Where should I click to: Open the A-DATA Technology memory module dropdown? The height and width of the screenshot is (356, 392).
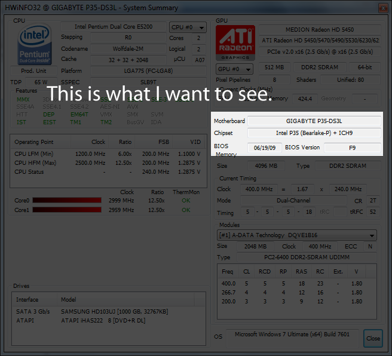tap(297, 235)
